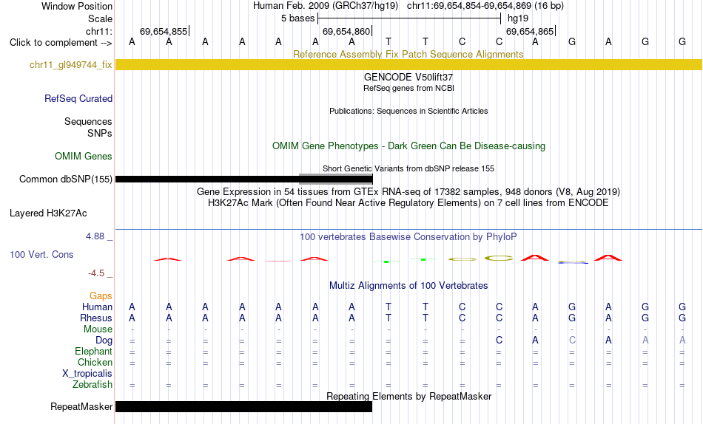Screen dimensions: 703x424
Task: Click the -4.5 PhyloP lower value
Action: pyautogui.click(x=96, y=273)
